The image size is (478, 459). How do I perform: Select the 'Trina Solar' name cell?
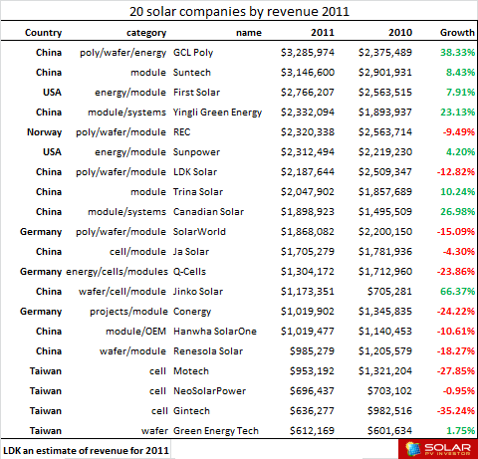(x=198, y=192)
